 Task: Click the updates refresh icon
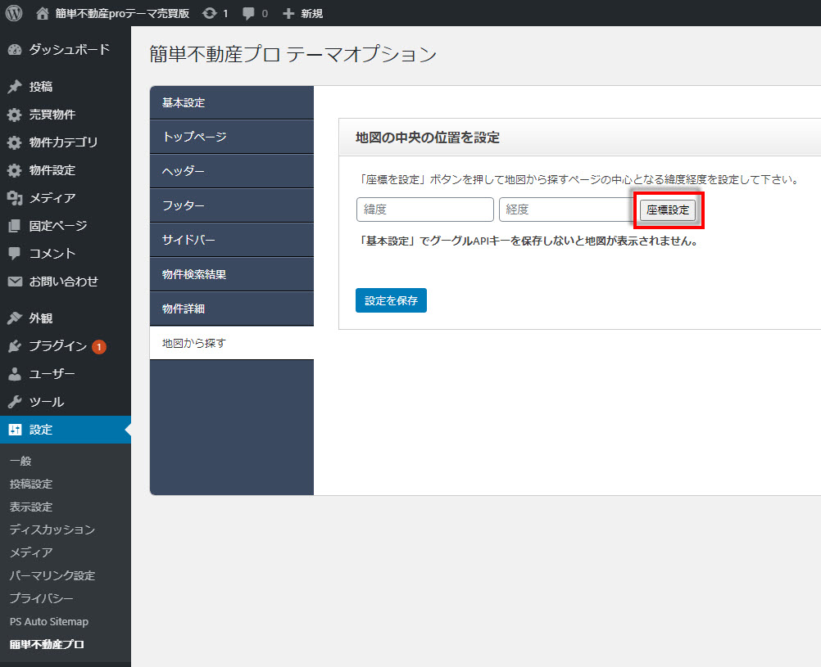(210, 13)
